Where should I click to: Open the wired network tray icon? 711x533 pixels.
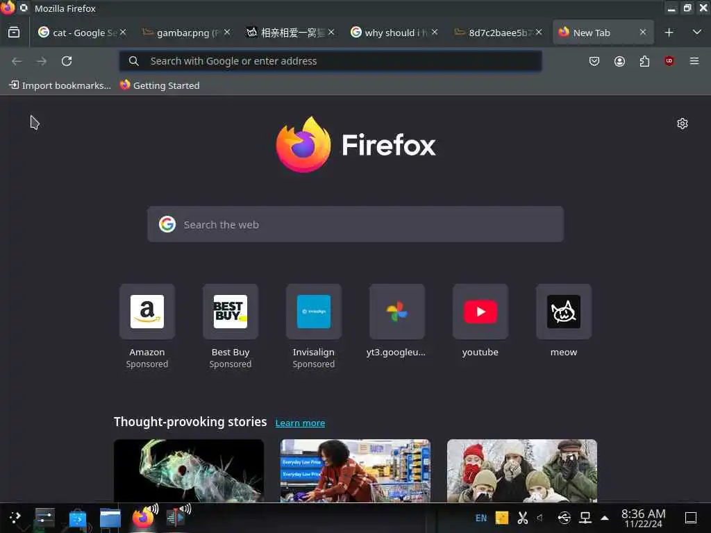[x=585, y=518]
